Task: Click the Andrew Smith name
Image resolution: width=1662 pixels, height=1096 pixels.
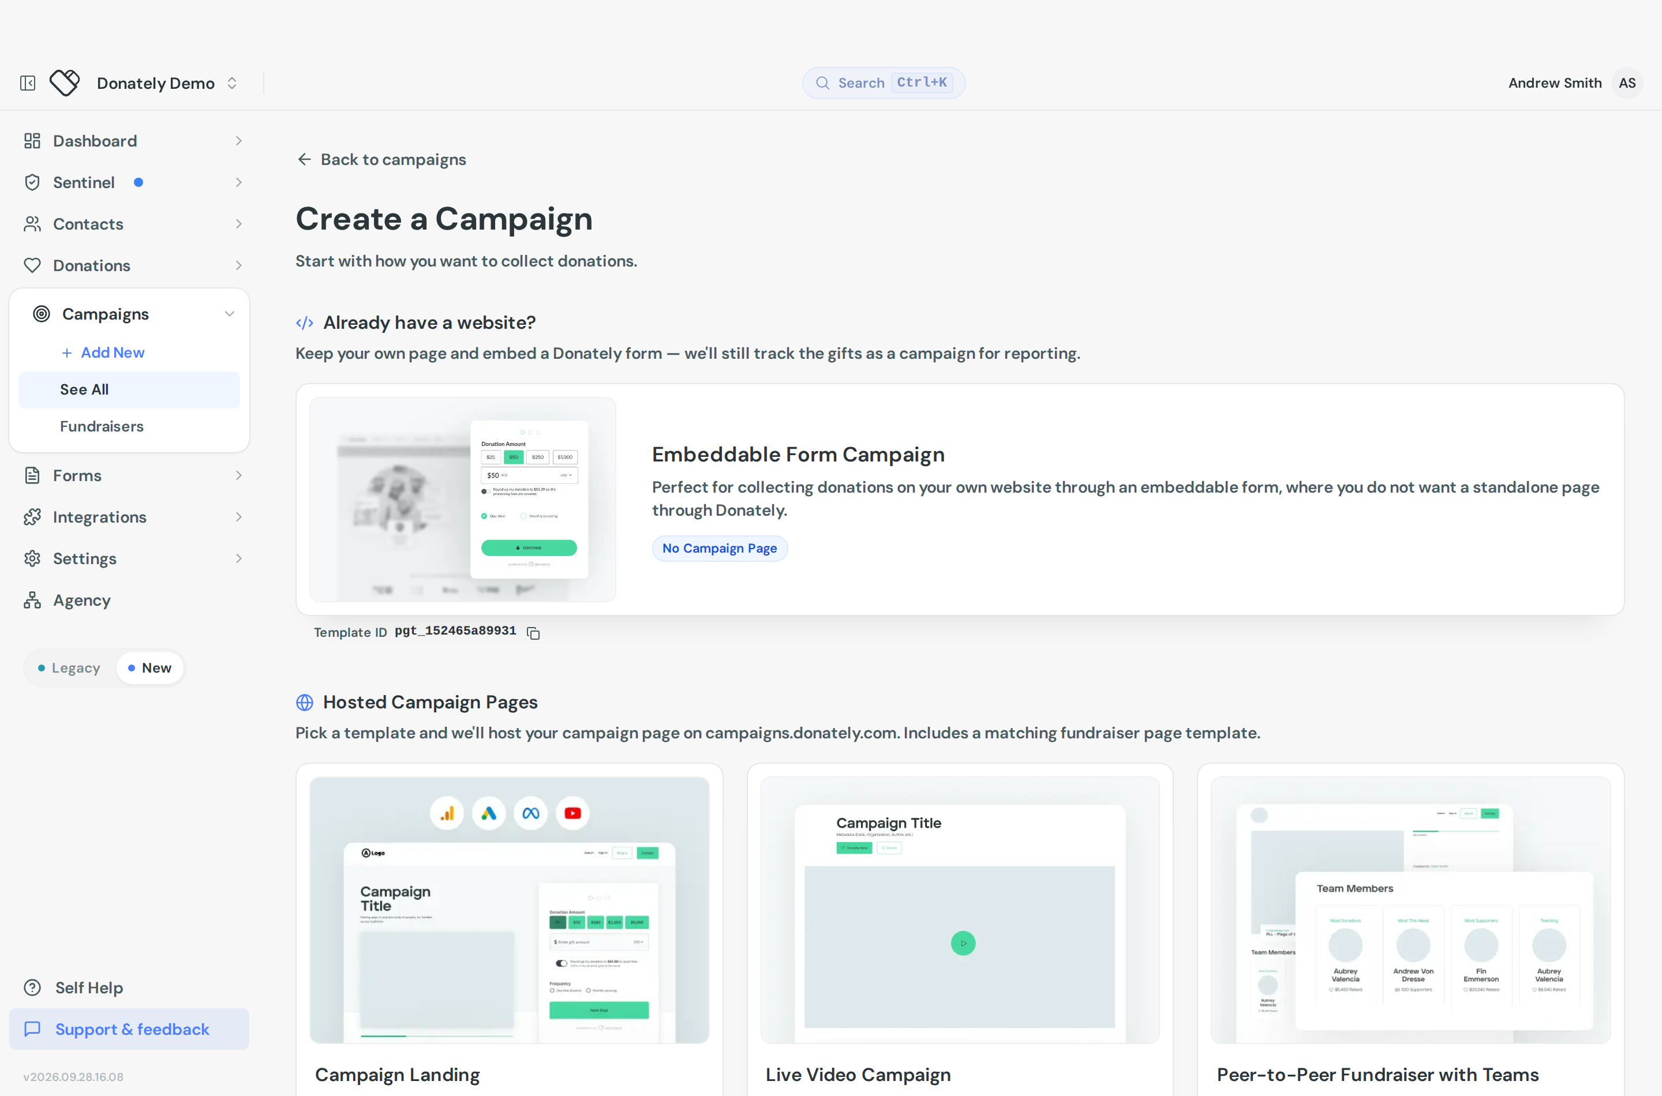Action: (x=1554, y=82)
